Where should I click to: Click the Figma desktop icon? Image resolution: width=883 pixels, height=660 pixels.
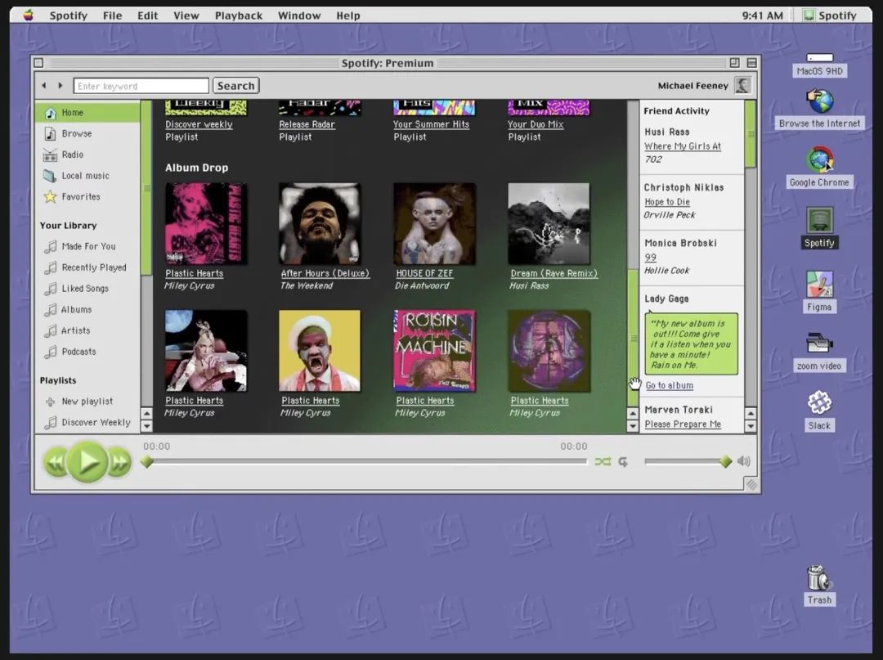coord(819,285)
